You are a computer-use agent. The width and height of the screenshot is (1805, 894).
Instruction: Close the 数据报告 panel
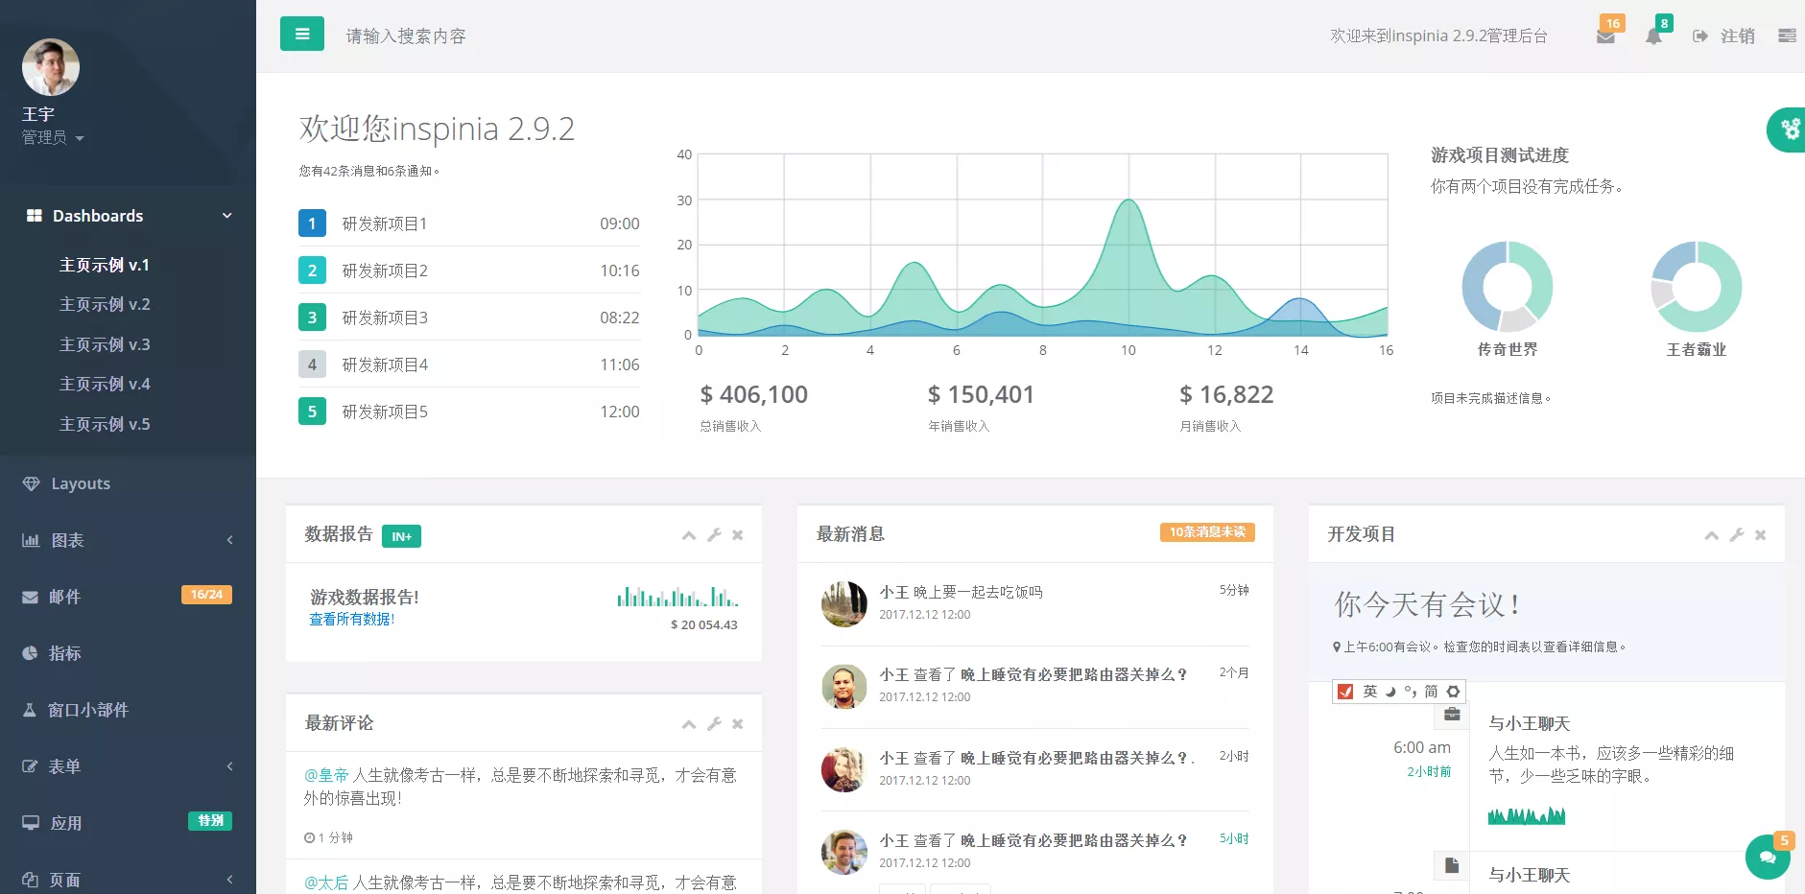click(738, 535)
